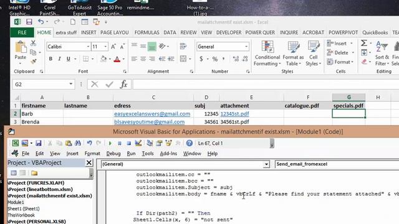Image resolution: width=399 pixels, height=224 pixels.
Task: Open the Cell Styles gallery
Action: point(313,54)
